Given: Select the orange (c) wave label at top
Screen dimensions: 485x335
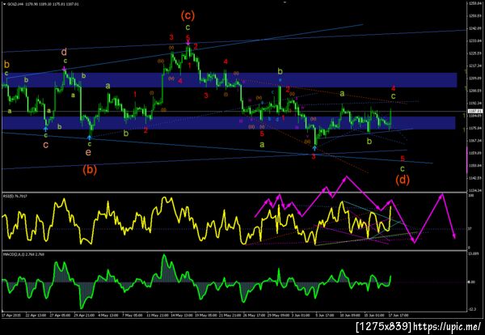Looking at the screenshot, I should coord(188,15).
